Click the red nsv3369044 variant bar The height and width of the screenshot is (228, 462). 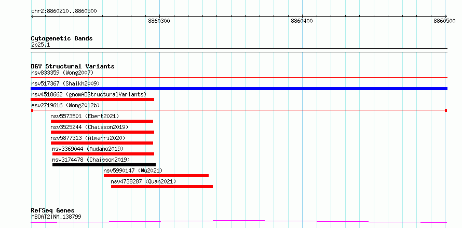[x=103, y=154]
